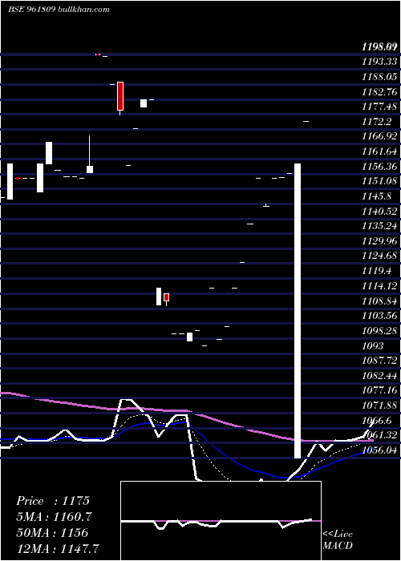Click the 1172.2 price axis label

click(376, 122)
